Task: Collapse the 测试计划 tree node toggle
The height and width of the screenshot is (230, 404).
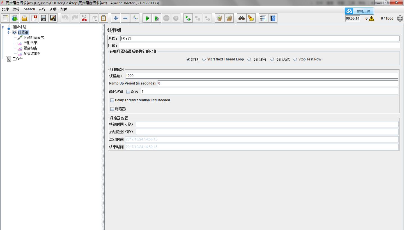Action: 3,27
